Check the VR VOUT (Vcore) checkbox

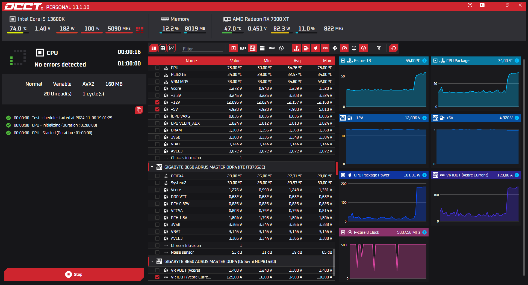(x=157, y=270)
